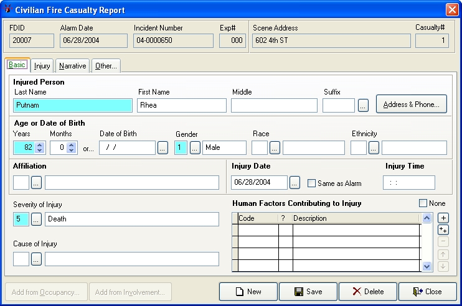Decrease the Months value with down arrow

point(72,151)
